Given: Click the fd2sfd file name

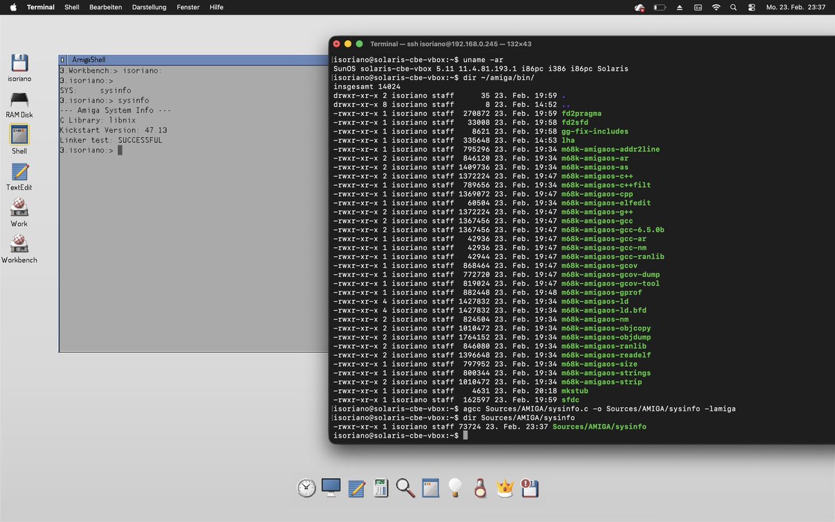Looking at the screenshot, I should click(575, 122).
